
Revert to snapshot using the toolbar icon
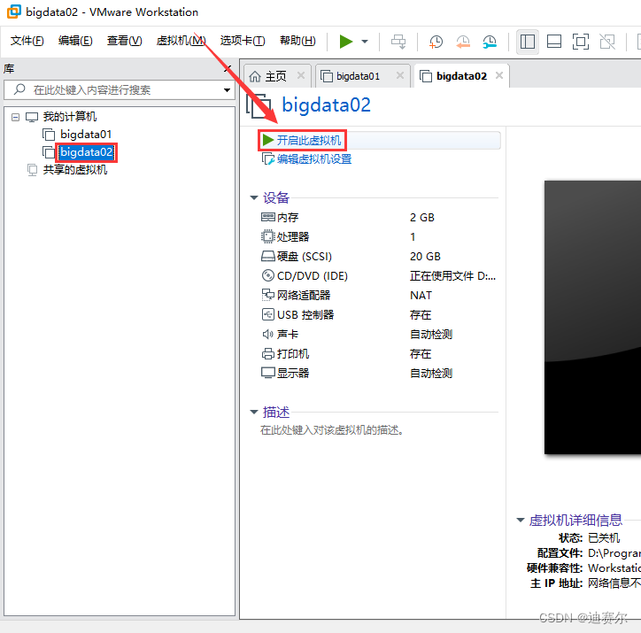tap(463, 42)
